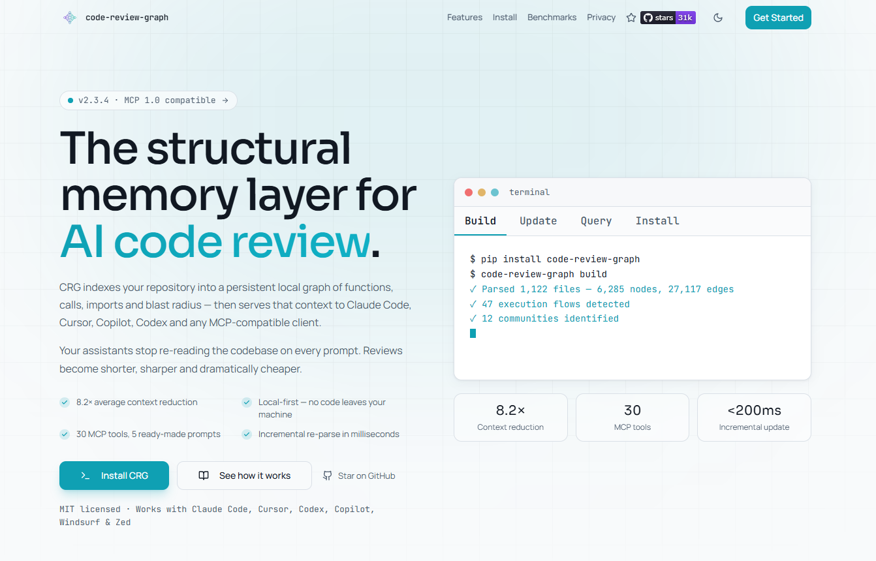
Task: Click the GitHub icon beside Star on GitHub
Action: tap(328, 476)
